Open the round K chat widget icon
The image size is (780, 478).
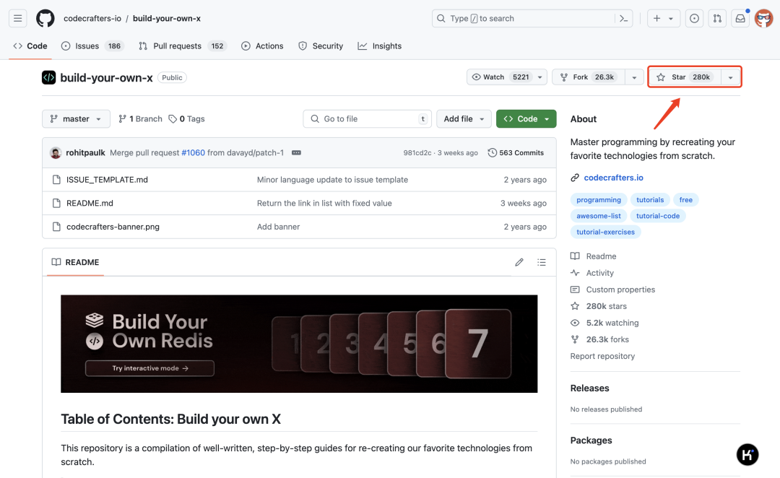pos(747,454)
